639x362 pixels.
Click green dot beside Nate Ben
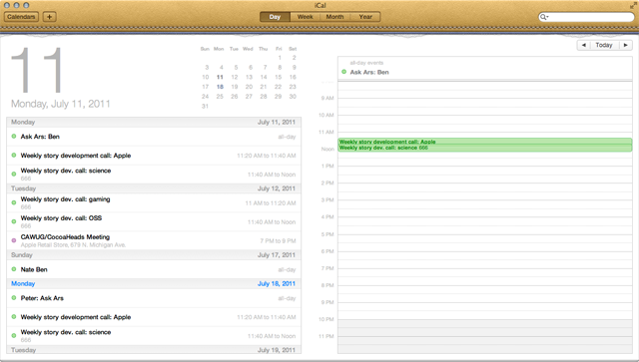point(13,269)
